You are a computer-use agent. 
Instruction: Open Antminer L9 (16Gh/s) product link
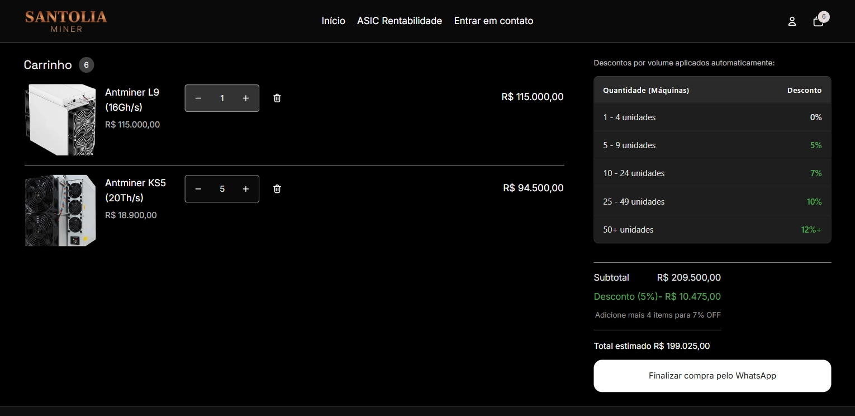pos(132,100)
